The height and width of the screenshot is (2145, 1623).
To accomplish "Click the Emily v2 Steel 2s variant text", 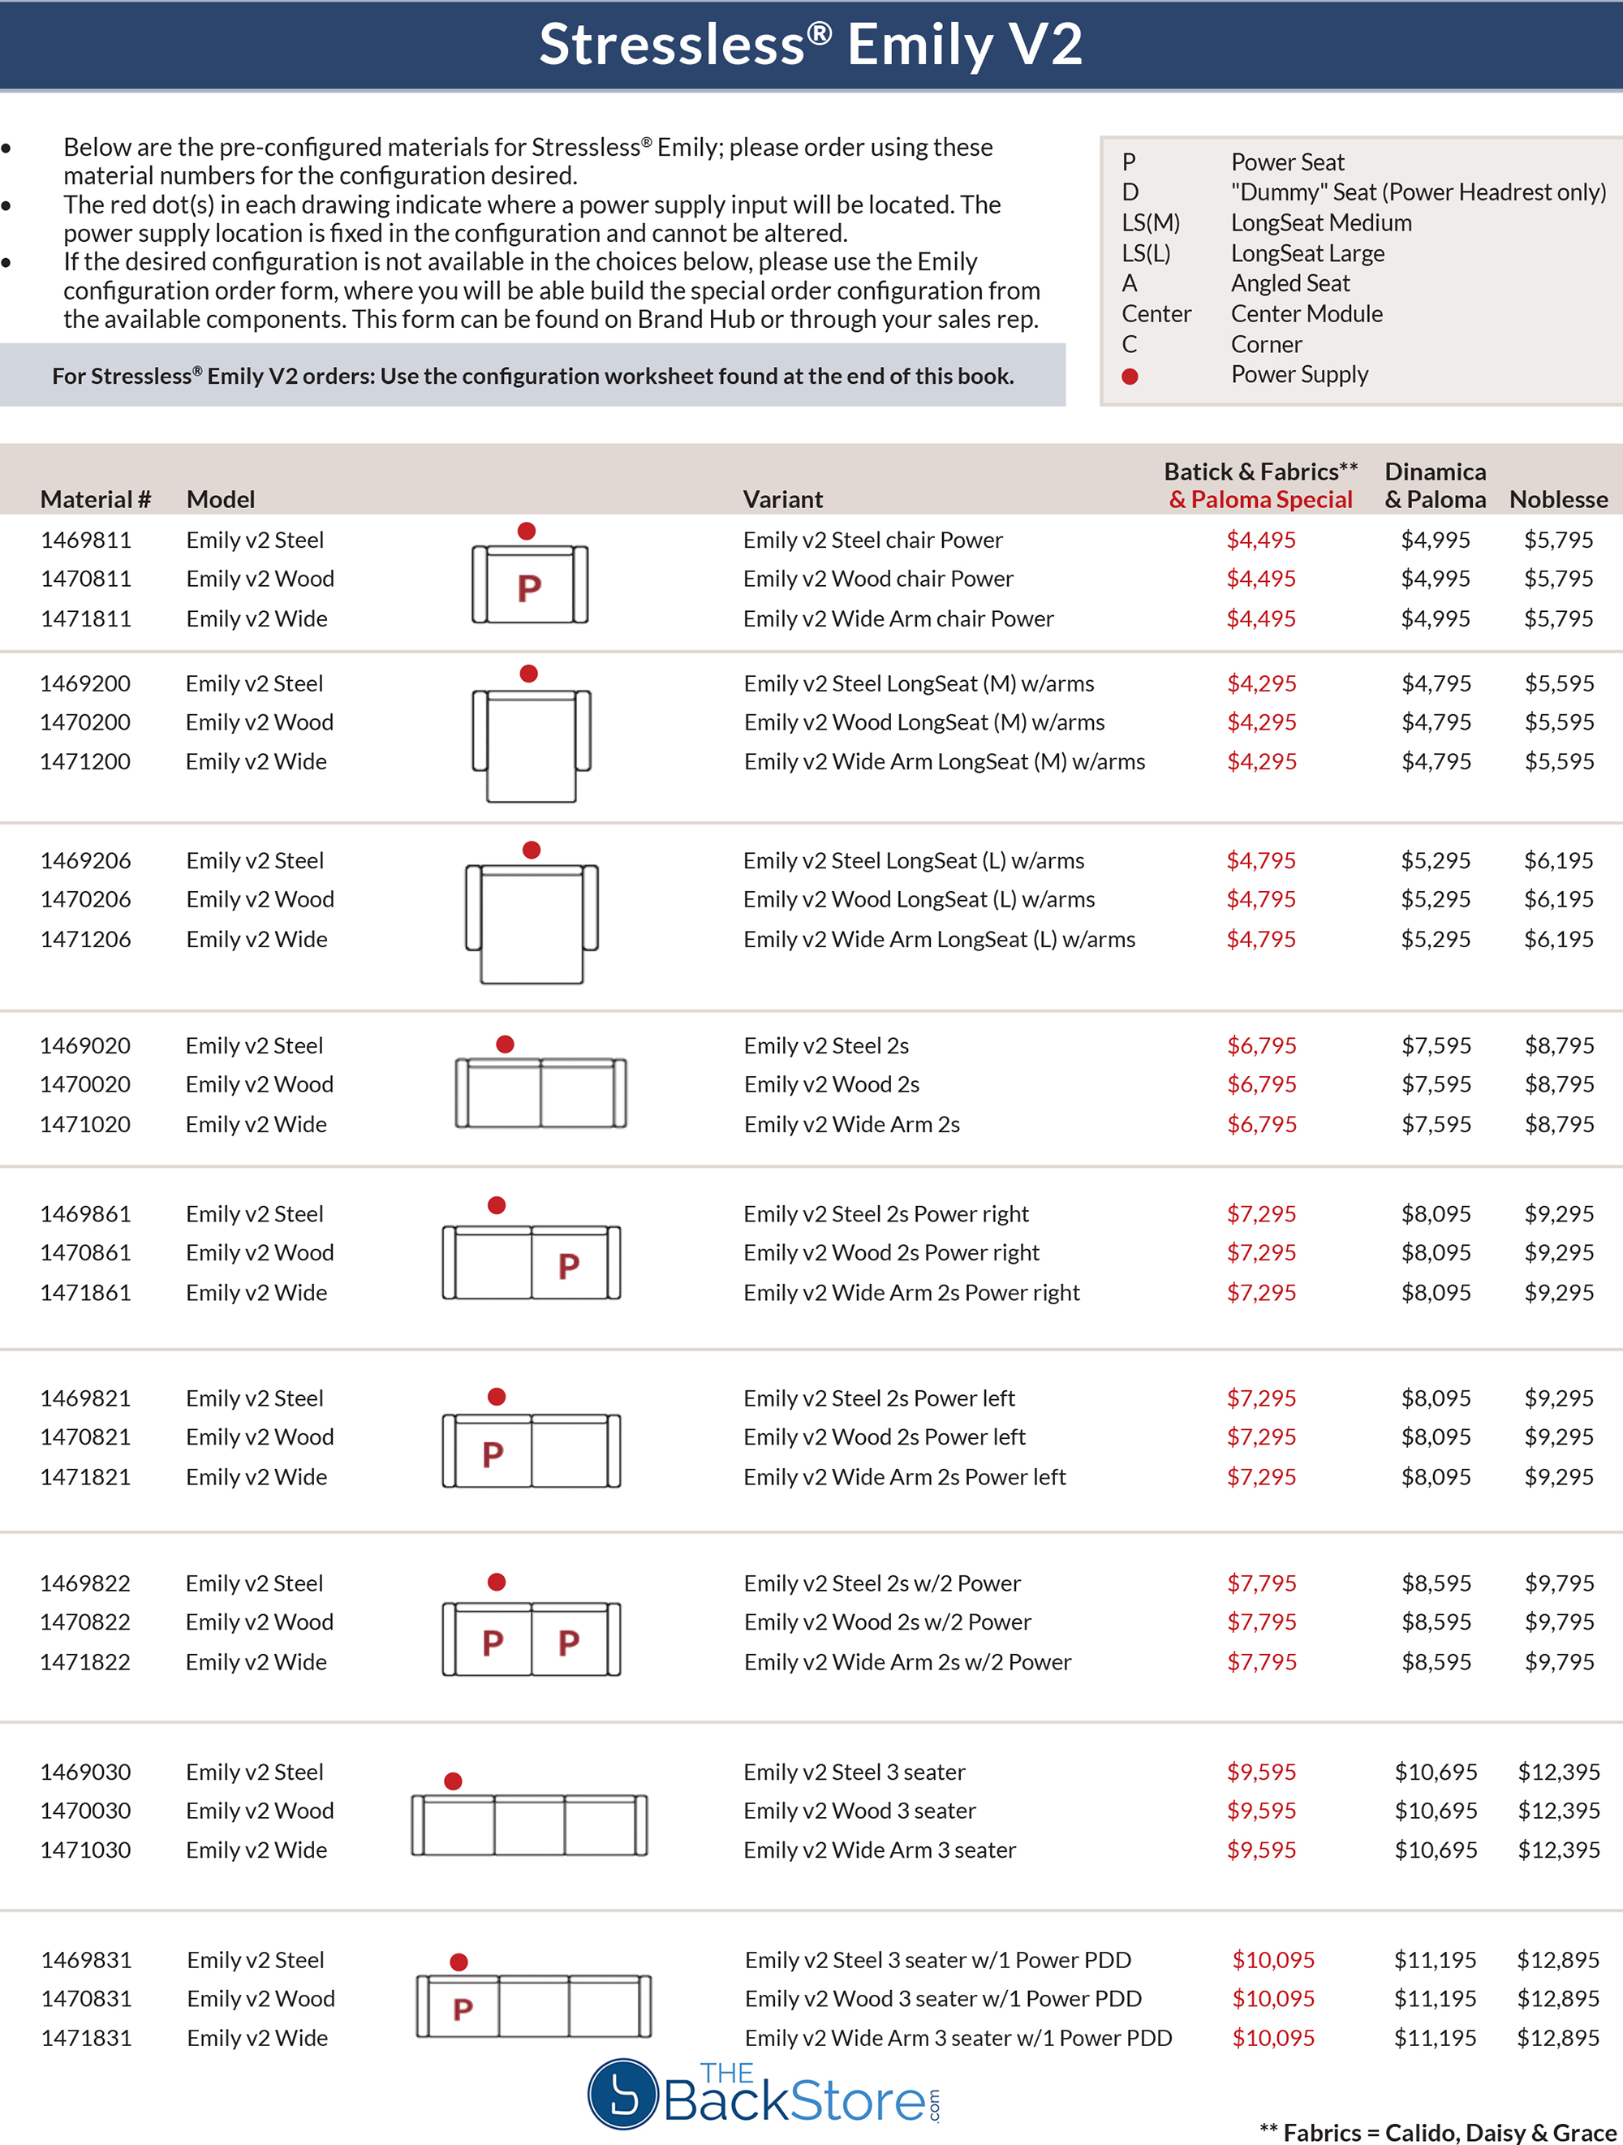I will coord(826,1045).
